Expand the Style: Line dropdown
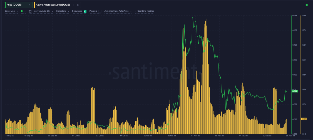The image size is (313, 140). 11,11
